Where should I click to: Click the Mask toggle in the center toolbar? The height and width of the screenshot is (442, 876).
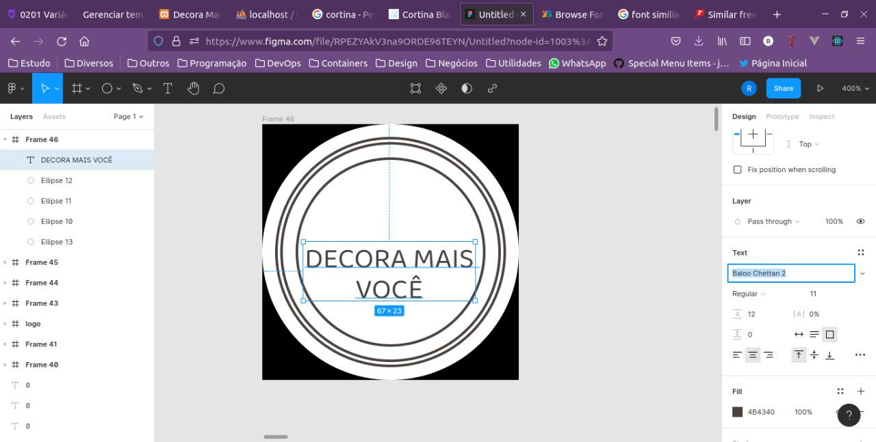click(x=466, y=88)
